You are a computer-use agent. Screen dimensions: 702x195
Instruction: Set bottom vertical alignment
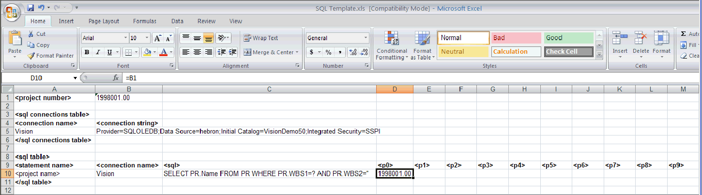tap(209, 38)
